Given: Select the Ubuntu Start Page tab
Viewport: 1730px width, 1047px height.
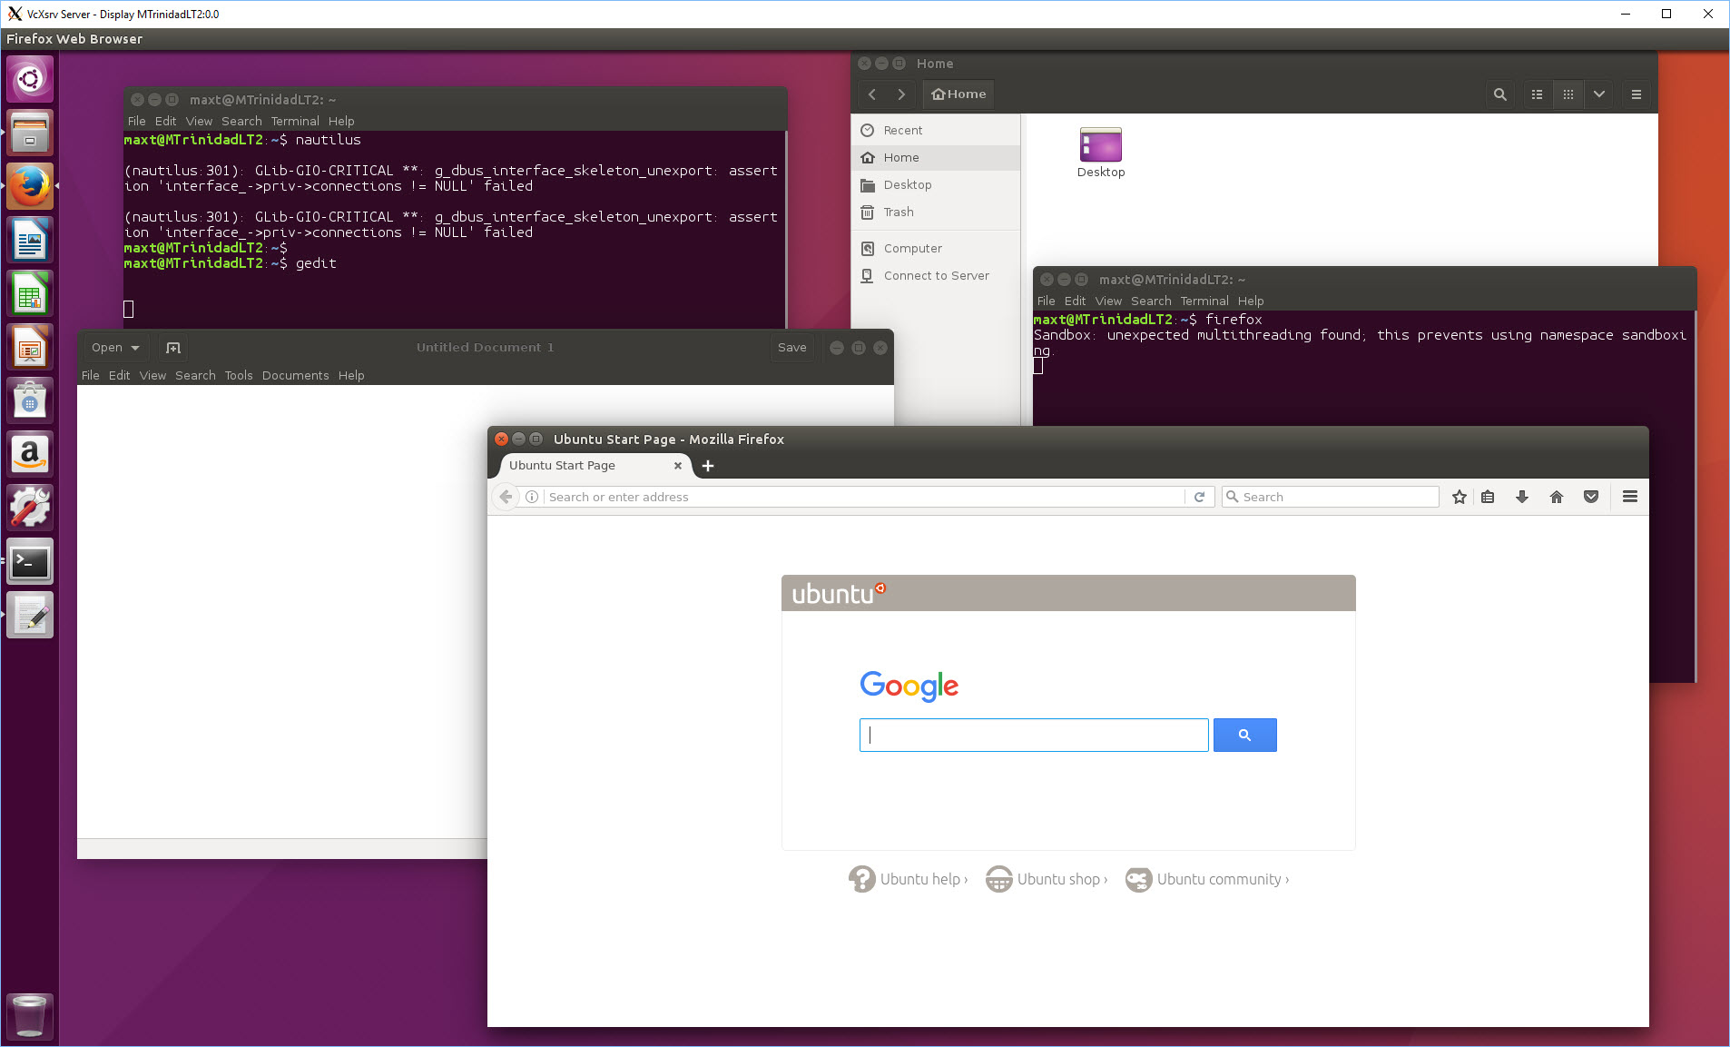Looking at the screenshot, I should [595, 466].
